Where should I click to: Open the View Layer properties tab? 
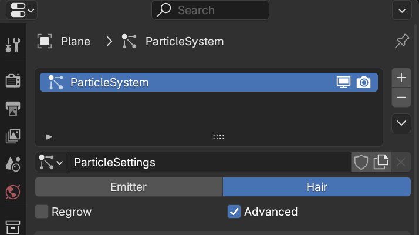coord(13,136)
